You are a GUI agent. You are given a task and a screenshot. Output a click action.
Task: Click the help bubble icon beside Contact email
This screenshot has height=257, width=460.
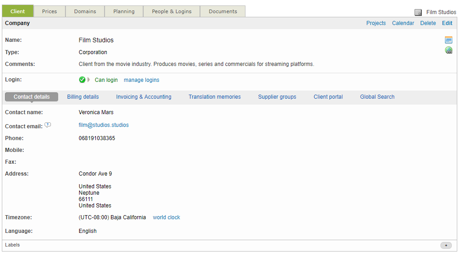48,126
